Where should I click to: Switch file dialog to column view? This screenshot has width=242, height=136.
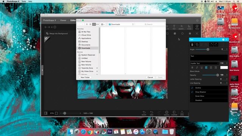click(x=94, y=24)
